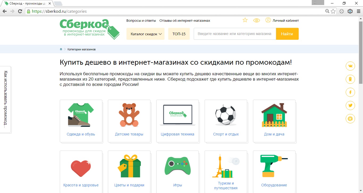Click the user profile icon

point(268,20)
